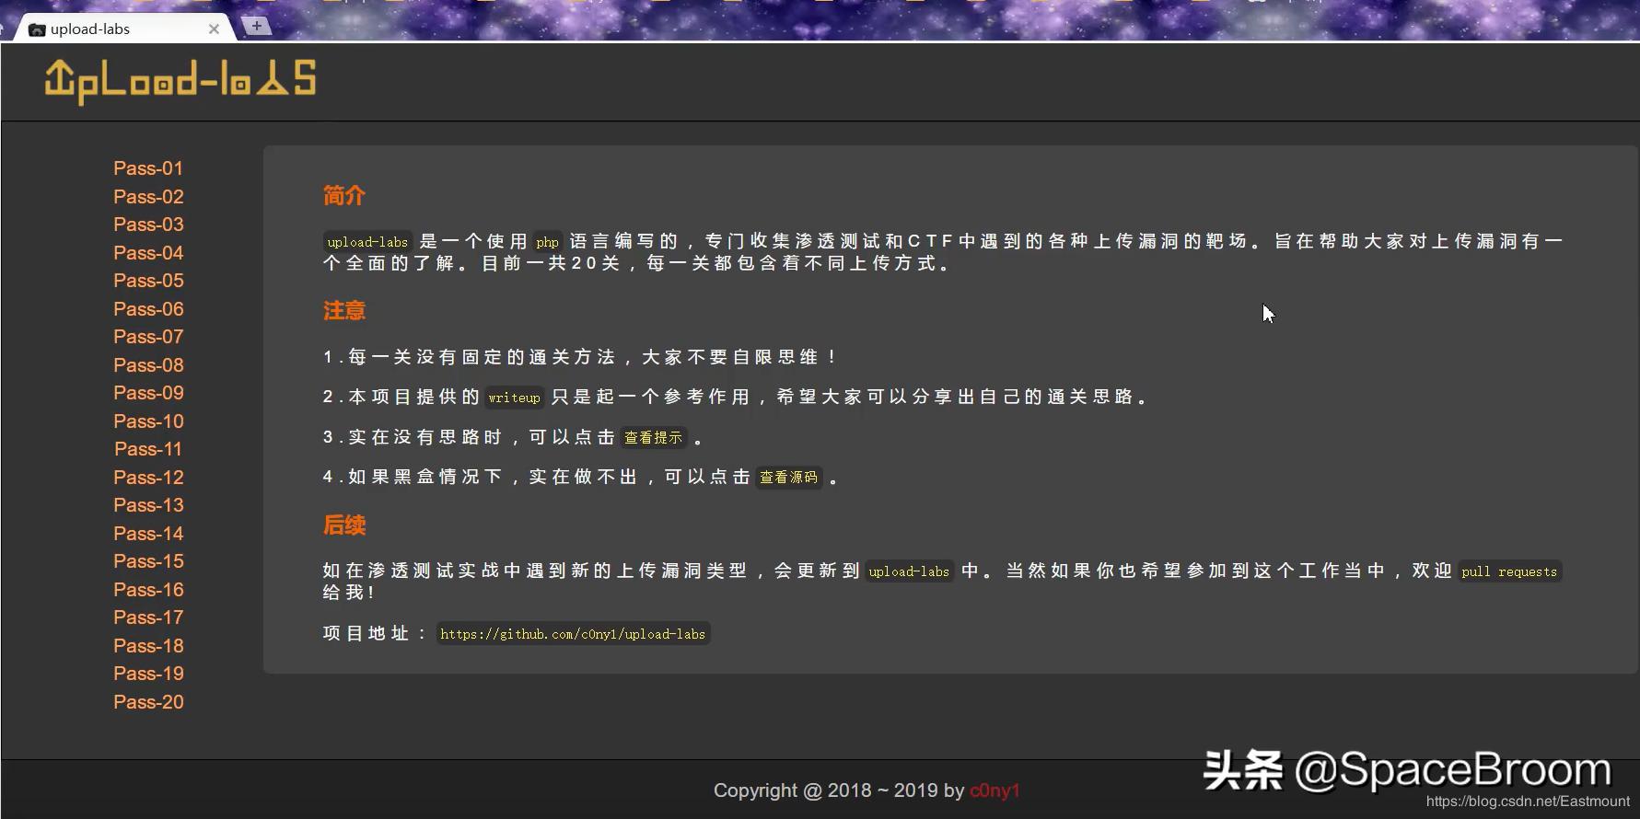The height and width of the screenshot is (819, 1640).
Task: Navigate to Pass-18
Action: (x=148, y=646)
